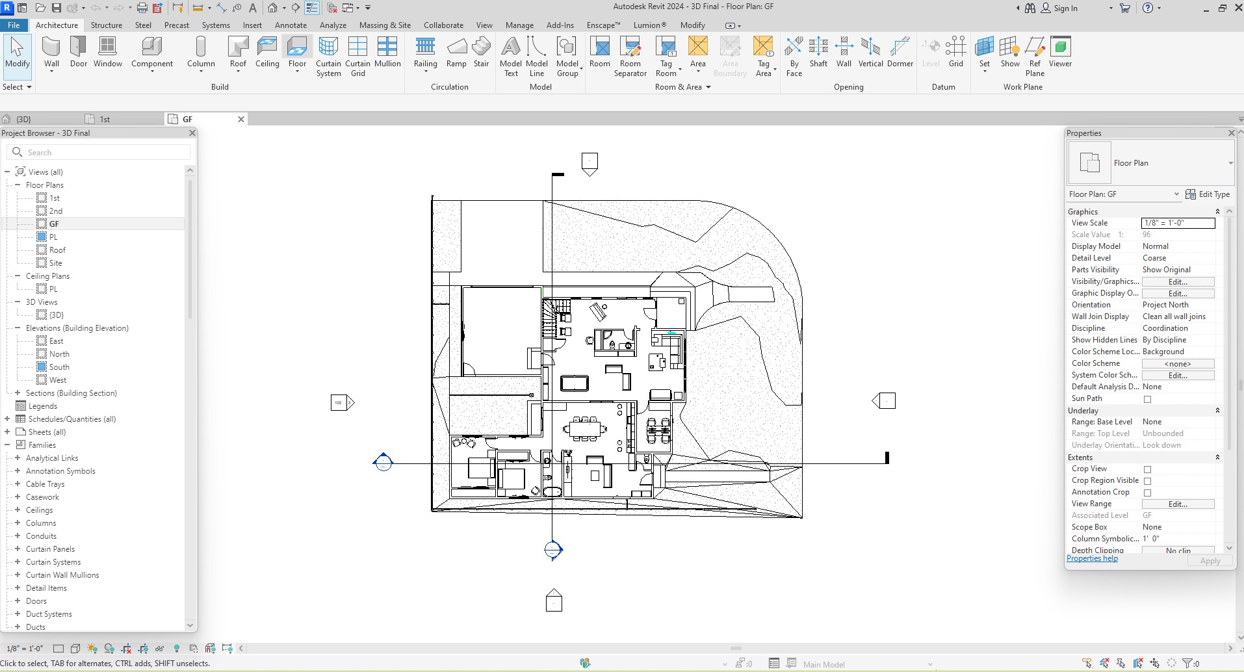Open the File menu tab
The height and width of the screenshot is (672, 1244).
pyautogui.click(x=14, y=25)
